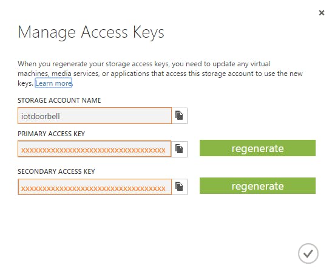332x279 pixels.
Task: Click the iotdoorbell text value
Action: point(41,116)
